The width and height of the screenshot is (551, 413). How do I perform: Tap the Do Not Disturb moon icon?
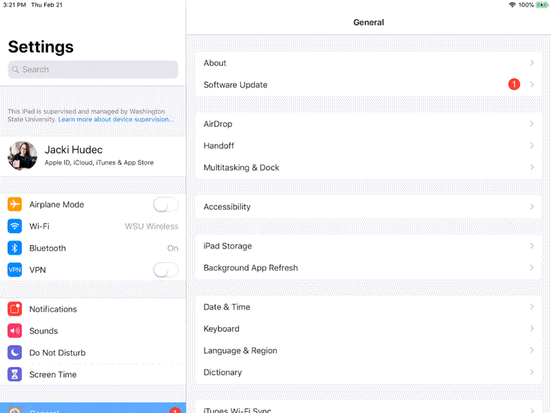[14, 352]
